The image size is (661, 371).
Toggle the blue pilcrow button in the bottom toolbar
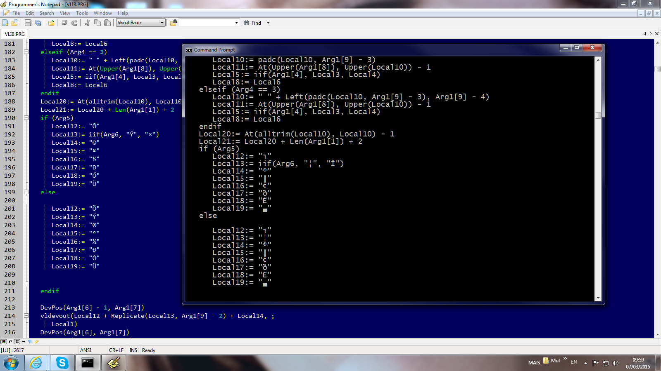(30, 341)
